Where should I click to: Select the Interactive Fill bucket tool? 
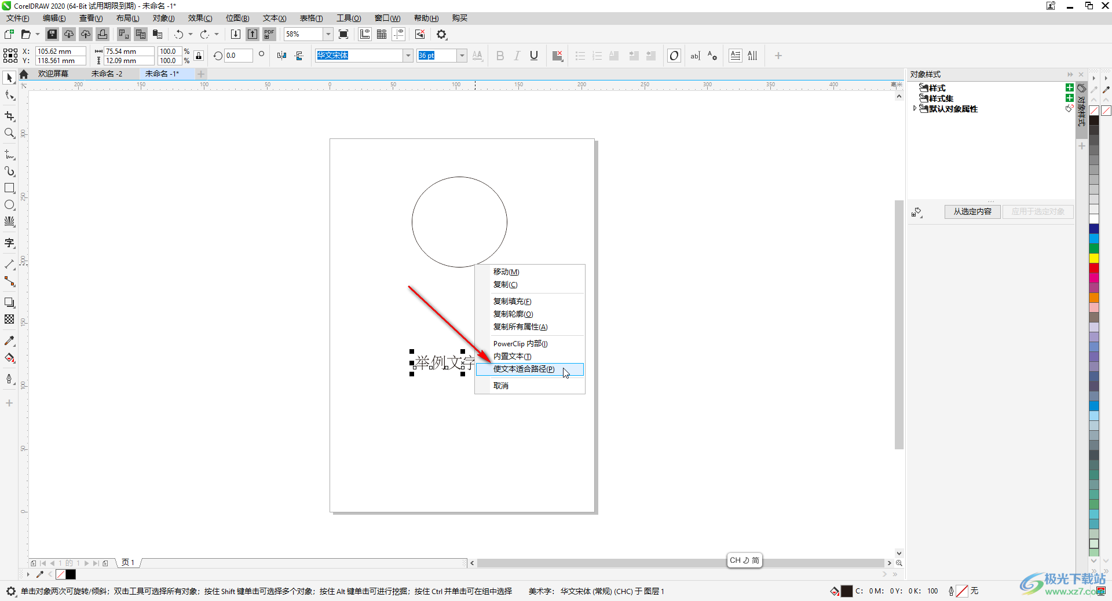point(9,358)
